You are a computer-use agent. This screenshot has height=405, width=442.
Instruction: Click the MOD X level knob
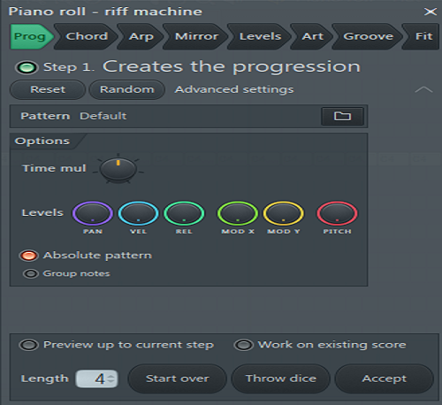(x=238, y=213)
